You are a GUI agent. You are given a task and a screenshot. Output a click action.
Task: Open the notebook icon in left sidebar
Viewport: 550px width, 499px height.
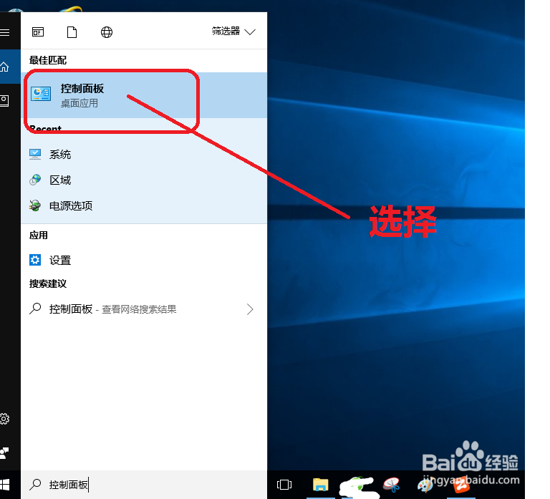[4, 101]
